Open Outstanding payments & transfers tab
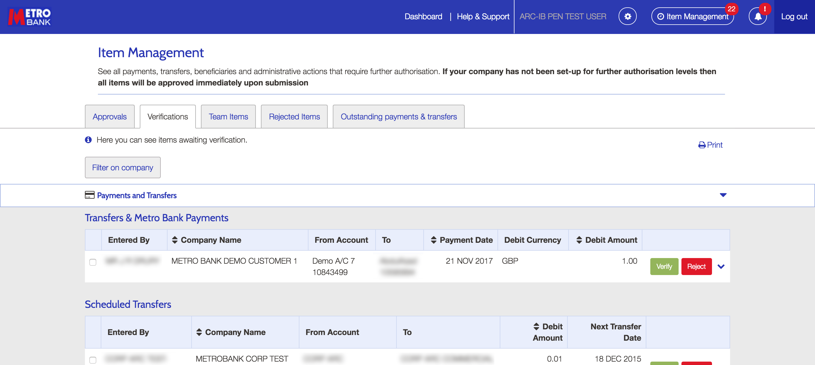 [x=399, y=117]
